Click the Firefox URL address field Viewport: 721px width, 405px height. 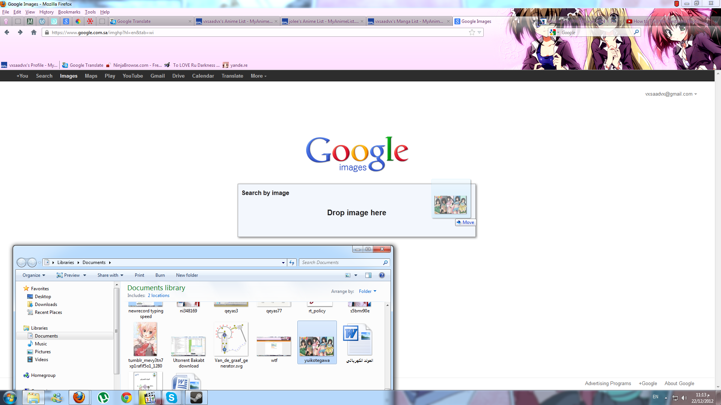click(x=259, y=33)
